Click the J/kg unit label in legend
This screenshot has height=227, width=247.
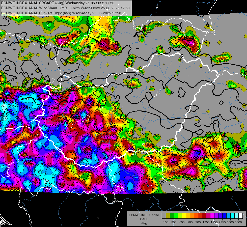pos(144,223)
